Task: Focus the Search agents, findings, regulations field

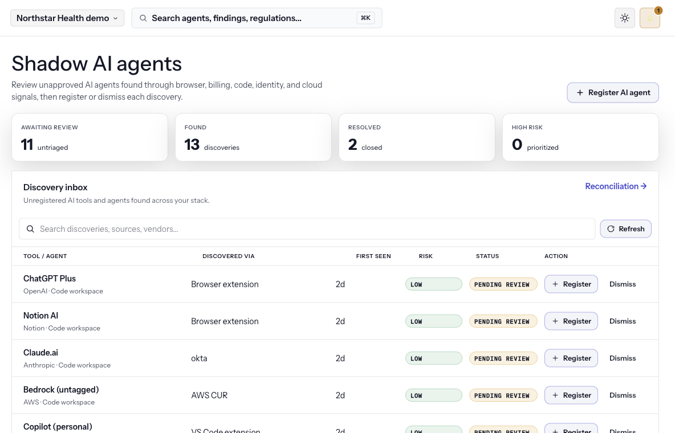Action: (257, 18)
